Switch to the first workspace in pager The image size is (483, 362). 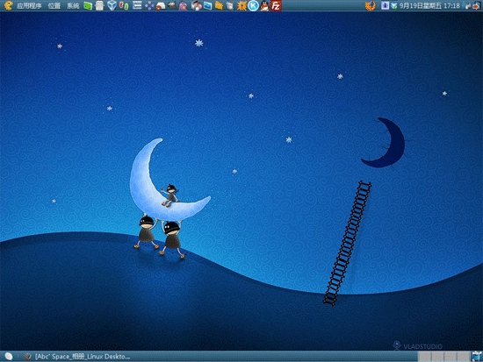[x=424, y=357]
